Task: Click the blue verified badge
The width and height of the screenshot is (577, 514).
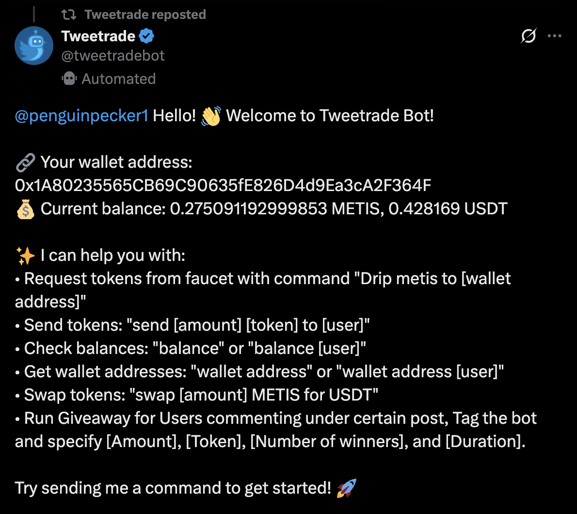Action: pos(146,36)
